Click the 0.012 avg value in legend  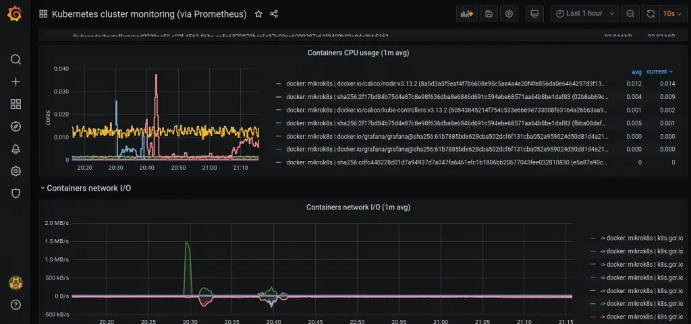coord(634,83)
